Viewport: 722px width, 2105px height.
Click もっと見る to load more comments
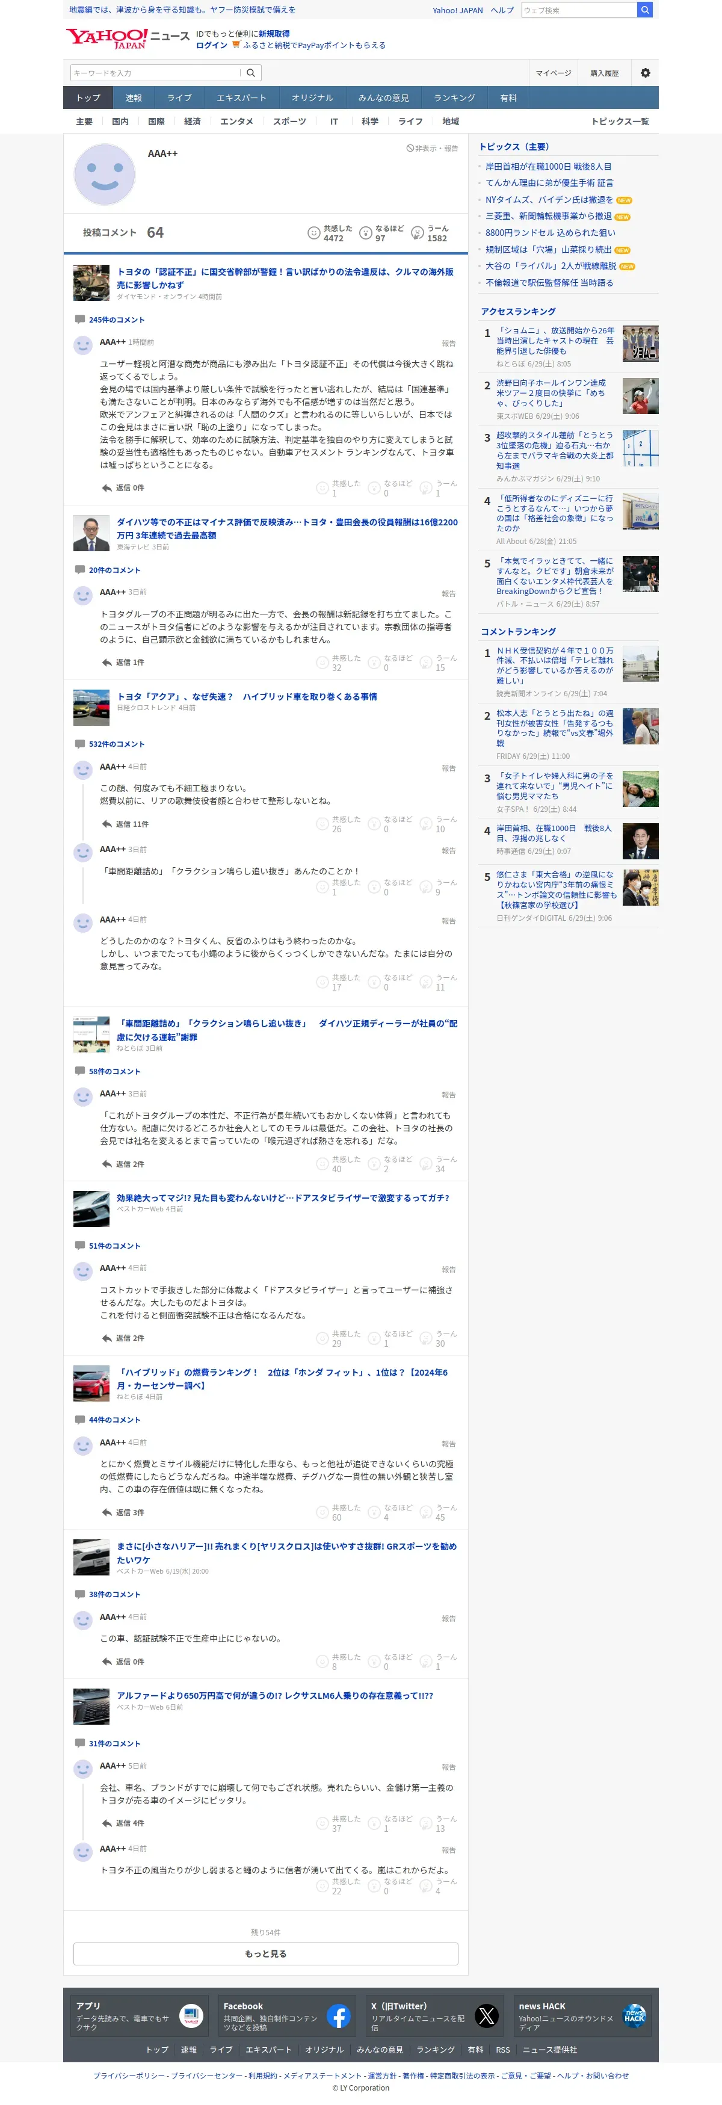(265, 1953)
